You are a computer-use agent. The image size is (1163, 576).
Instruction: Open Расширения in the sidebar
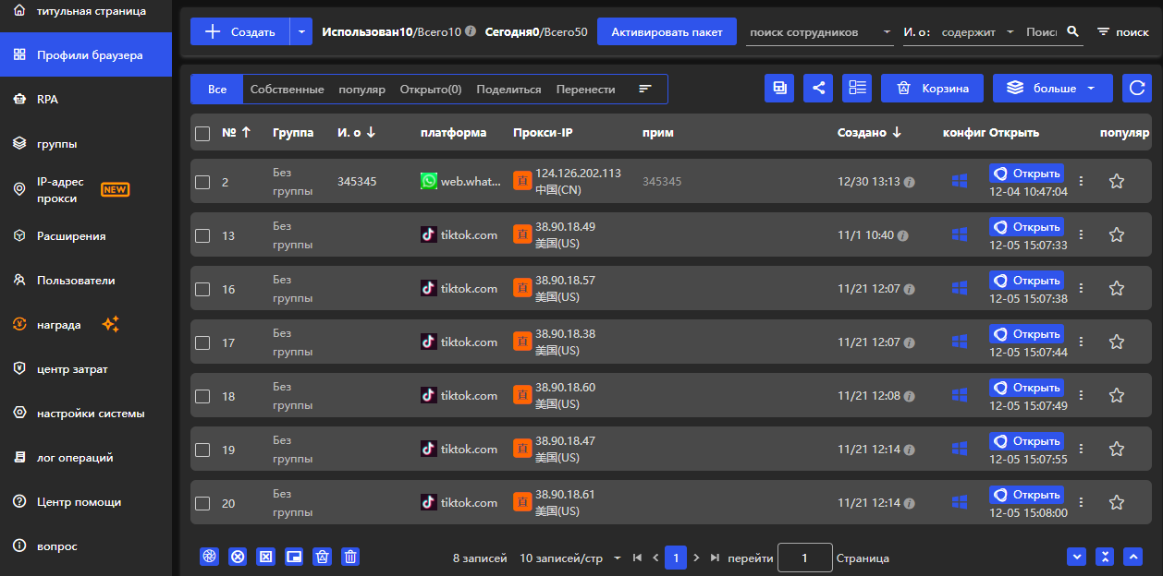(86, 236)
